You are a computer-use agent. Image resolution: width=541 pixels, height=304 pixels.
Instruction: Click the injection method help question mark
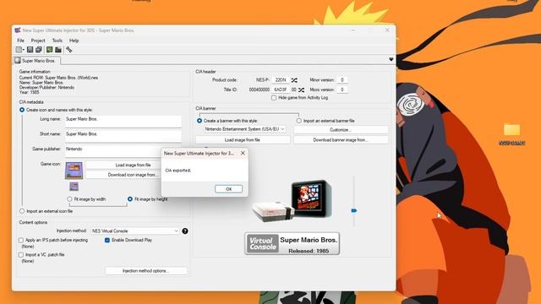(x=185, y=231)
